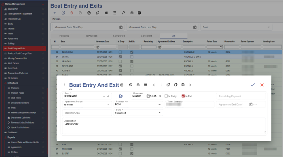Image resolution: width=283 pixels, height=157 pixels.
Task: Open Period Type column filter dropdown
Action: (x=215, y=47)
